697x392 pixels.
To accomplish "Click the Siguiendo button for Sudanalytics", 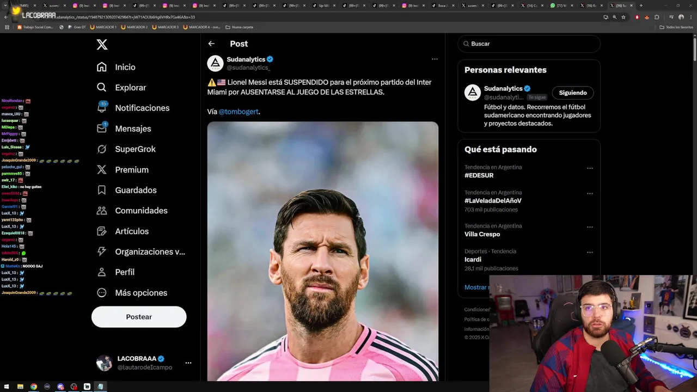I will click(x=573, y=93).
